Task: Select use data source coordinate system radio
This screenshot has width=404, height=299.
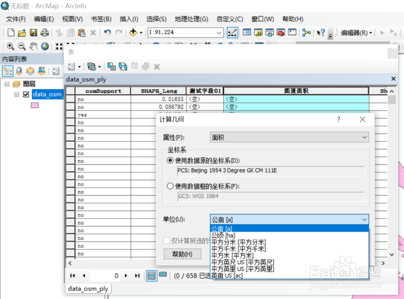Action: [x=170, y=161]
